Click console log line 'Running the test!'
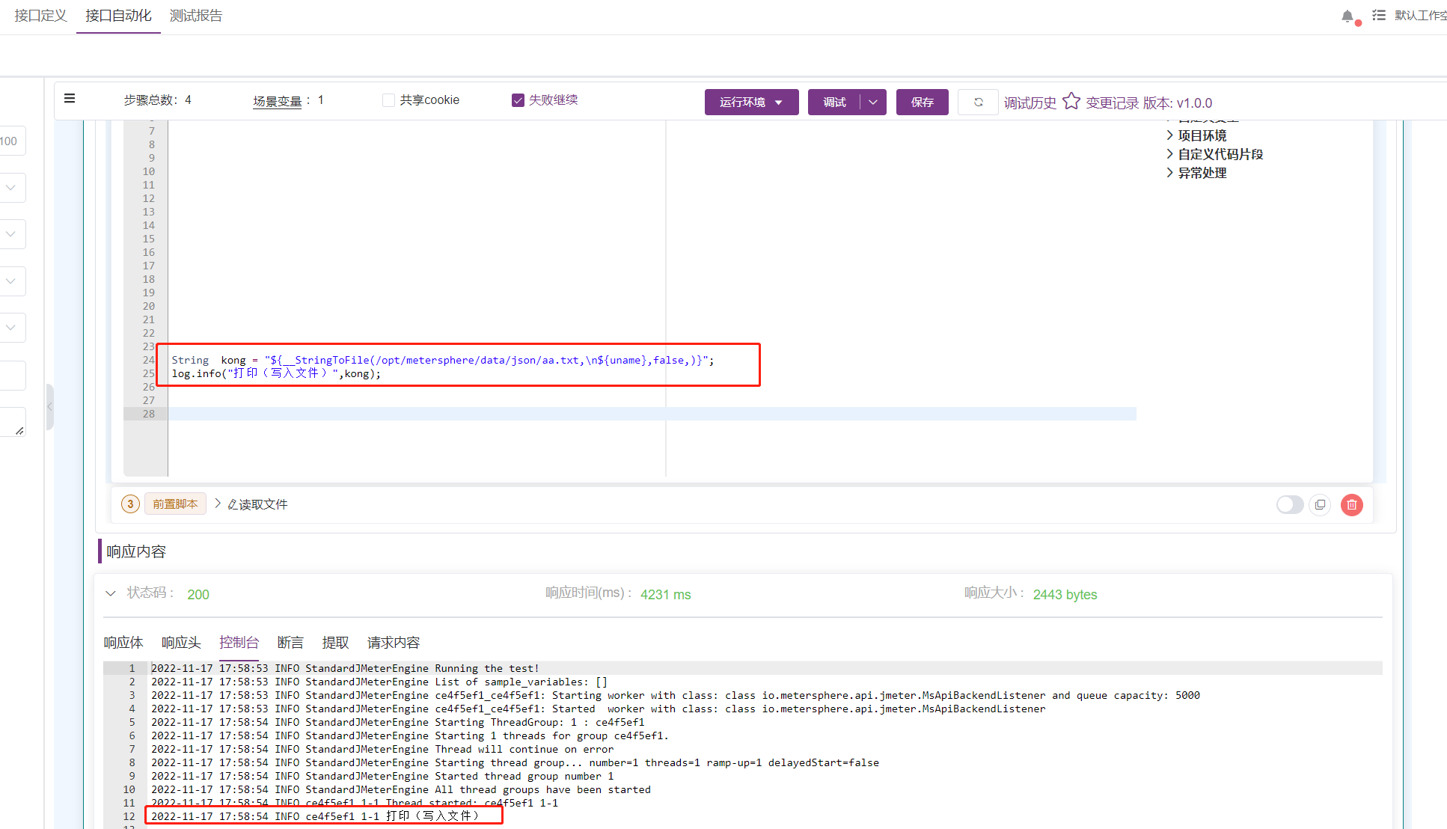1447x829 pixels. (345, 668)
